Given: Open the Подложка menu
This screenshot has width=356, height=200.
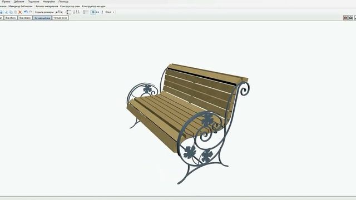Looking at the screenshot, I should click(33, 2).
